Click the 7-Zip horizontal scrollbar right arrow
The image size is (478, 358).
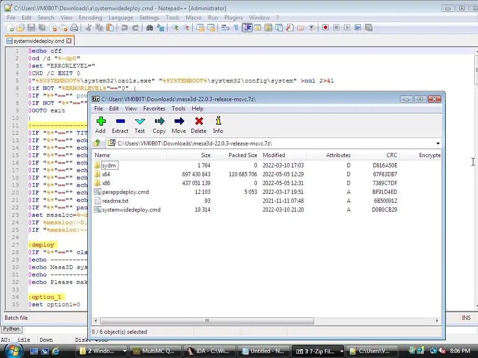coord(437,321)
